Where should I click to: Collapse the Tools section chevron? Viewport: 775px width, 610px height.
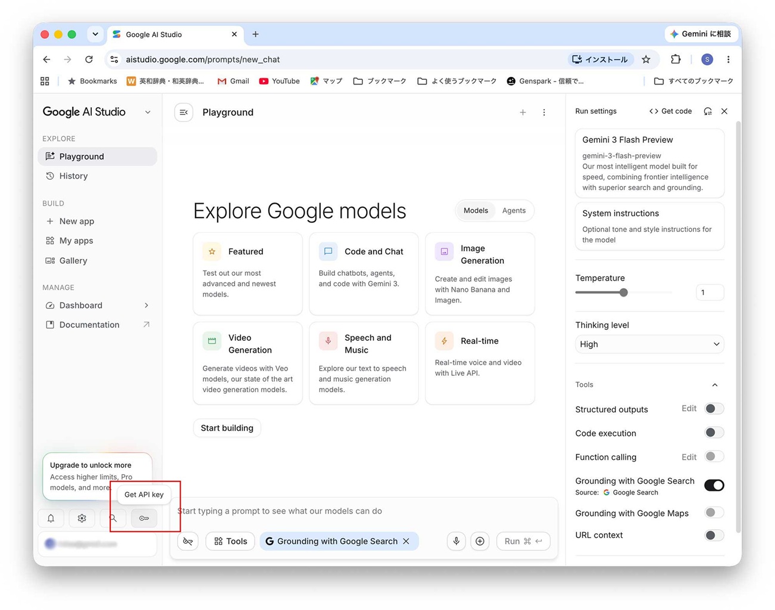tap(715, 385)
